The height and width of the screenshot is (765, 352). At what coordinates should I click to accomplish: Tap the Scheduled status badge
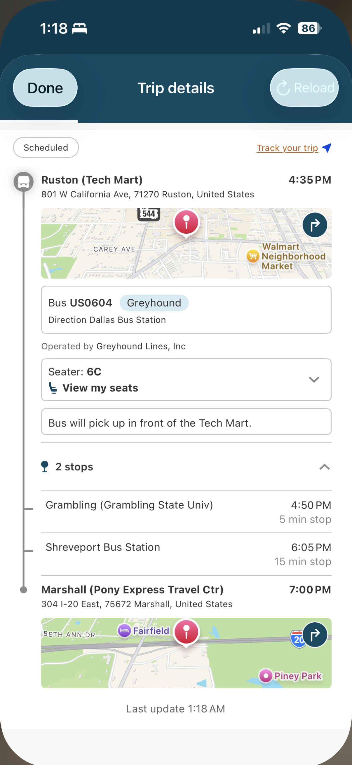[x=46, y=148]
